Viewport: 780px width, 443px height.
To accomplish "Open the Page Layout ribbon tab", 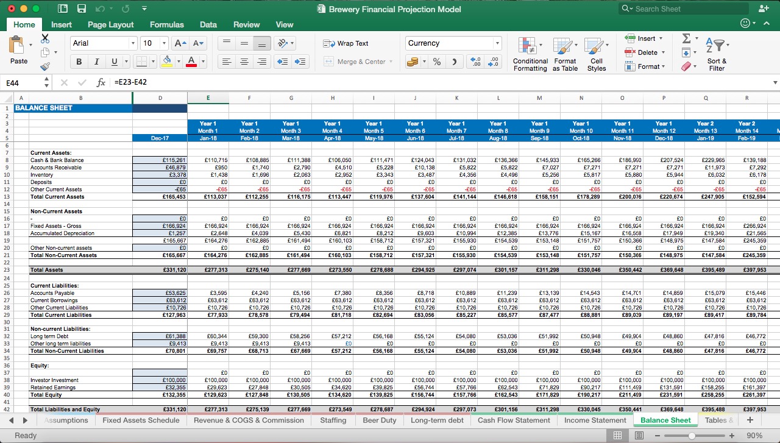I will pyautogui.click(x=110, y=24).
